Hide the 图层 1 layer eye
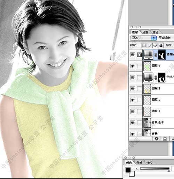174x179 pixels. pos(133,111)
